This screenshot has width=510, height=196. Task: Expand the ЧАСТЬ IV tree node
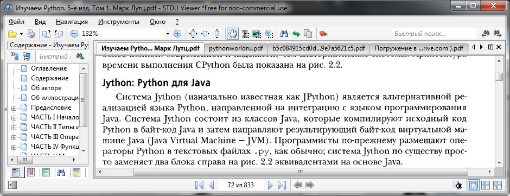coord(14,147)
